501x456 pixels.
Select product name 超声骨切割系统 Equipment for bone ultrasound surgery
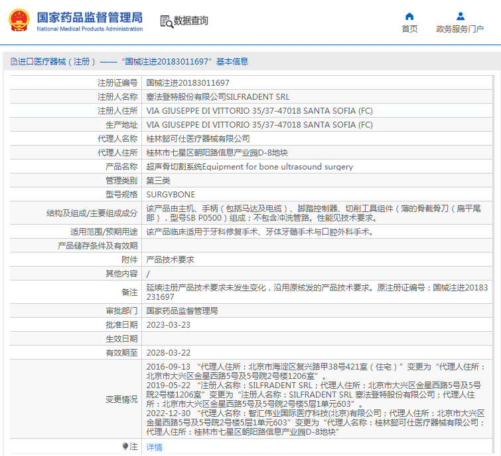[x=250, y=167]
